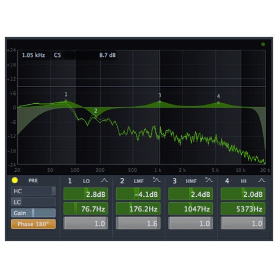Select EQ node 4 on the graph
Viewport: 278px width, 278px height.
click(x=218, y=103)
